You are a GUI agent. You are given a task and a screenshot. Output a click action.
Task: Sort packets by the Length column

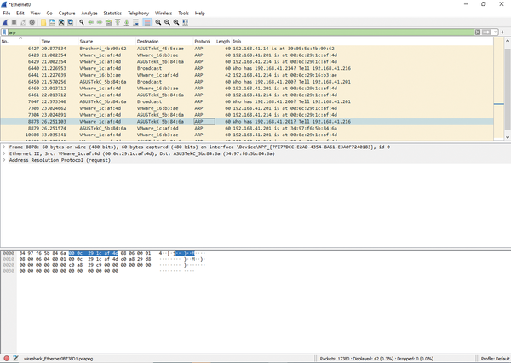[223, 42]
